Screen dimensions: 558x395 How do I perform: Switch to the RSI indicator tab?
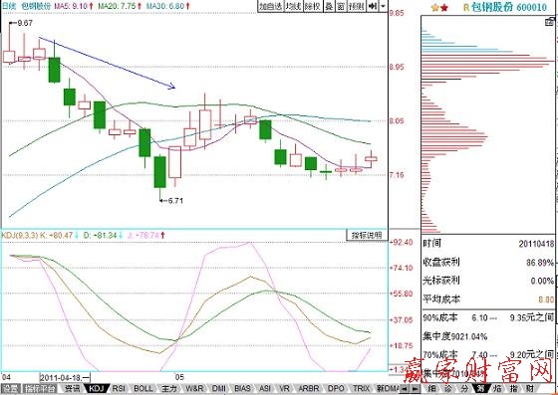[119, 389]
